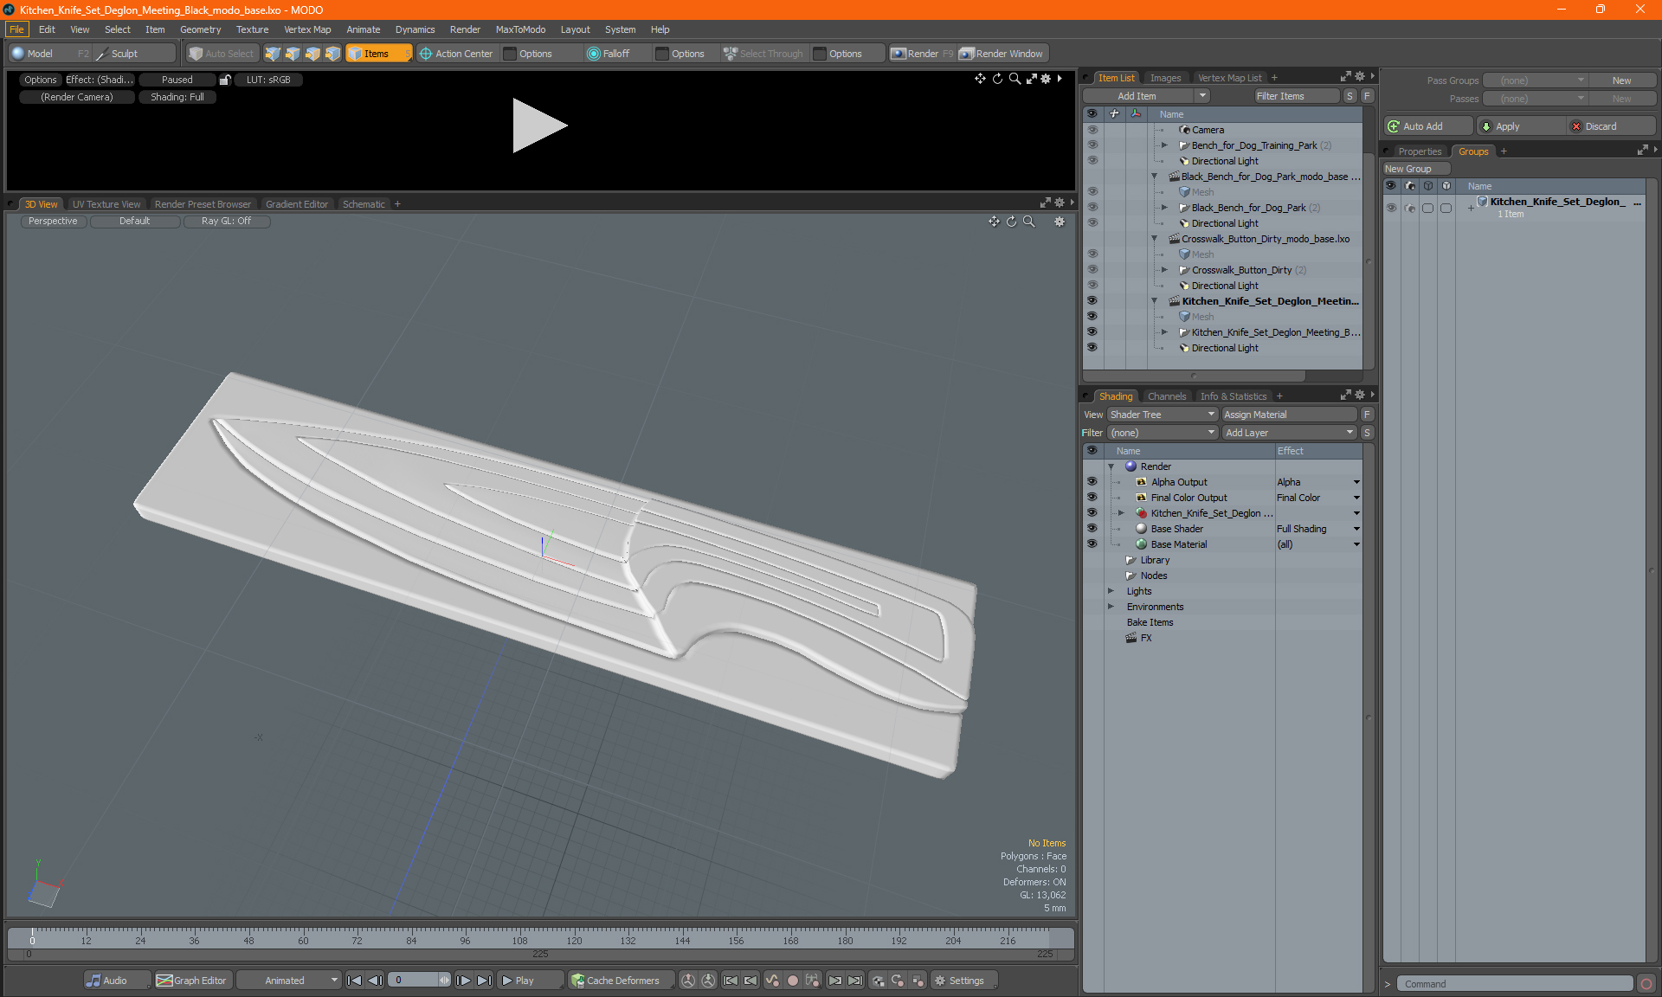Click frame 96 on the timeline ruler
This screenshot has width=1662, height=997.
(x=466, y=938)
